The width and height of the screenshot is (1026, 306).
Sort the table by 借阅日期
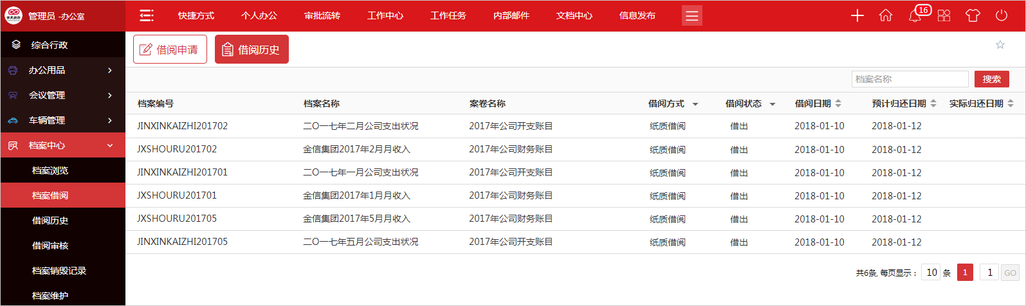(838, 104)
